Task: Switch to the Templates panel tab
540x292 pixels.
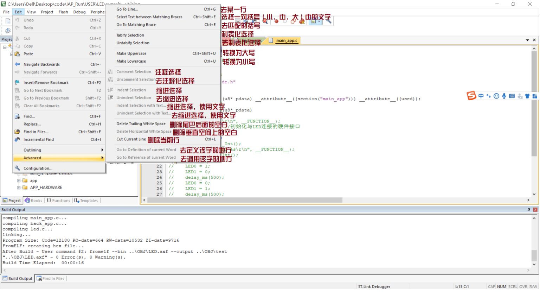Action: pos(86,201)
